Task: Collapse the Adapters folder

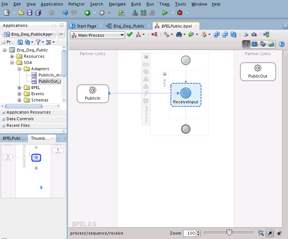Action: [19, 69]
